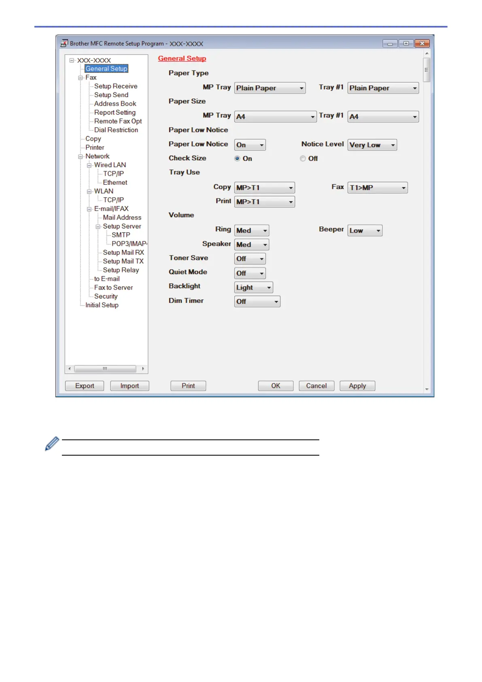
Task: Collapse the WLAN tree node
Action: pyautogui.click(x=89, y=192)
